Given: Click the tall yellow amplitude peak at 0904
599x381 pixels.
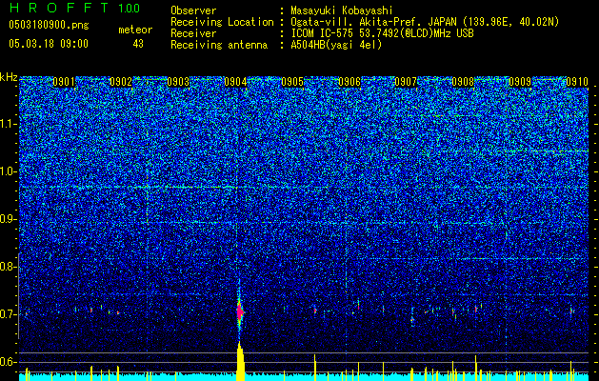Looking at the screenshot, I should [x=240, y=361].
